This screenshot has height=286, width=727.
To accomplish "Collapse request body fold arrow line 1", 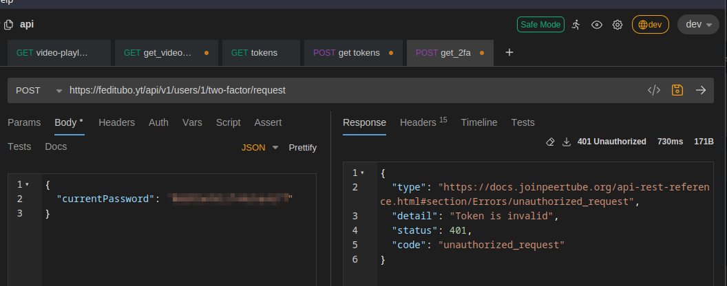I will (x=27, y=185).
